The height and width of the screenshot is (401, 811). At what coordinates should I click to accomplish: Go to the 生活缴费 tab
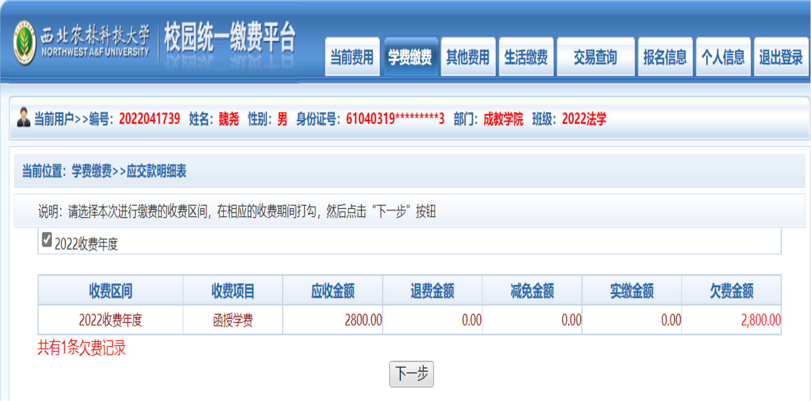(526, 57)
